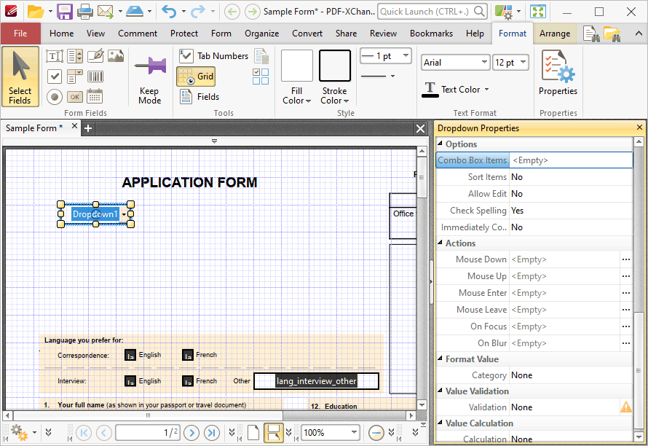The height and width of the screenshot is (446, 648).
Task: Click the zoom out minus button
Action: 376,433
